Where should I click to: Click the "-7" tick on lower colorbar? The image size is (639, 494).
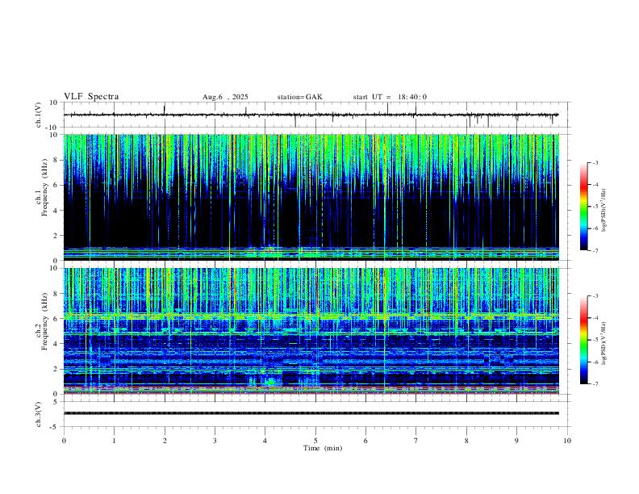pyautogui.click(x=595, y=384)
